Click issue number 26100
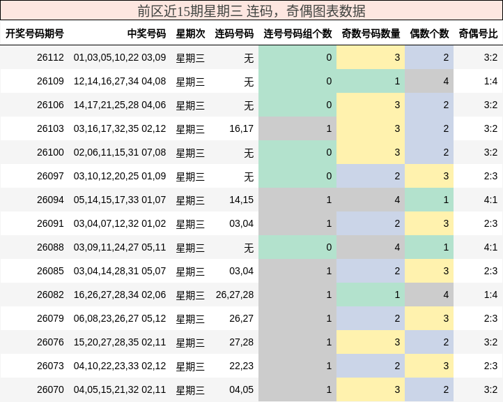This screenshot has height=402, width=503. 50,152
